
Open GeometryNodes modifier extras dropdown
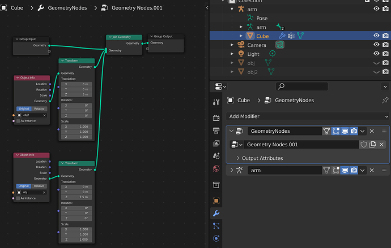[x=362, y=131]
